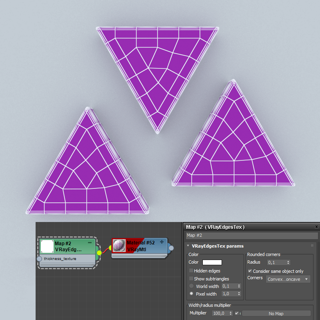Screen dimensions: 320x320
Task: Click the Multiplier value field 100,0
Action: [x=220, y=313]
